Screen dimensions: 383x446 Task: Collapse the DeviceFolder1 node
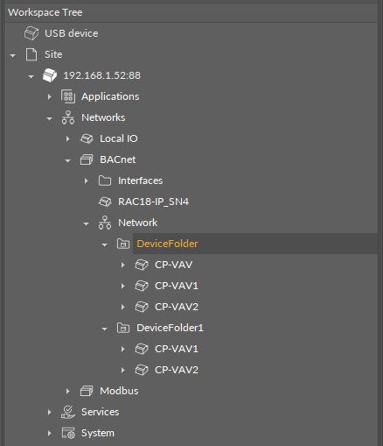(x=104, y=329)
